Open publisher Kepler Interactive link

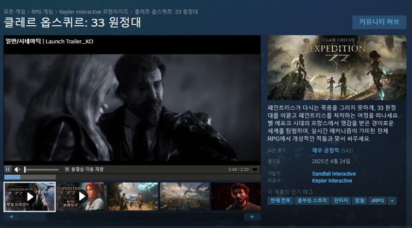(x=332, y=181)
